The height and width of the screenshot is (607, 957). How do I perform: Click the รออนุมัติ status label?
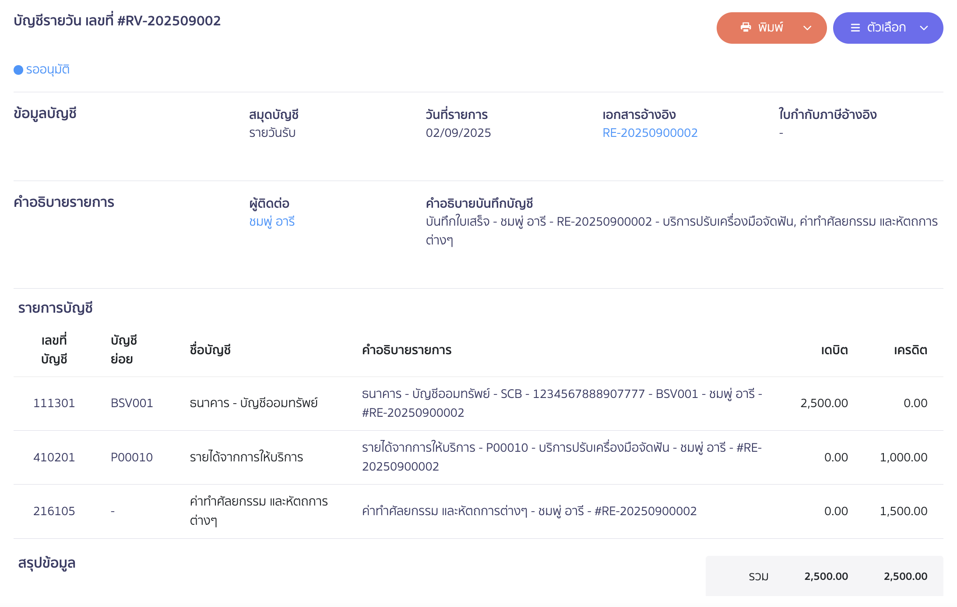coord(48,70)
